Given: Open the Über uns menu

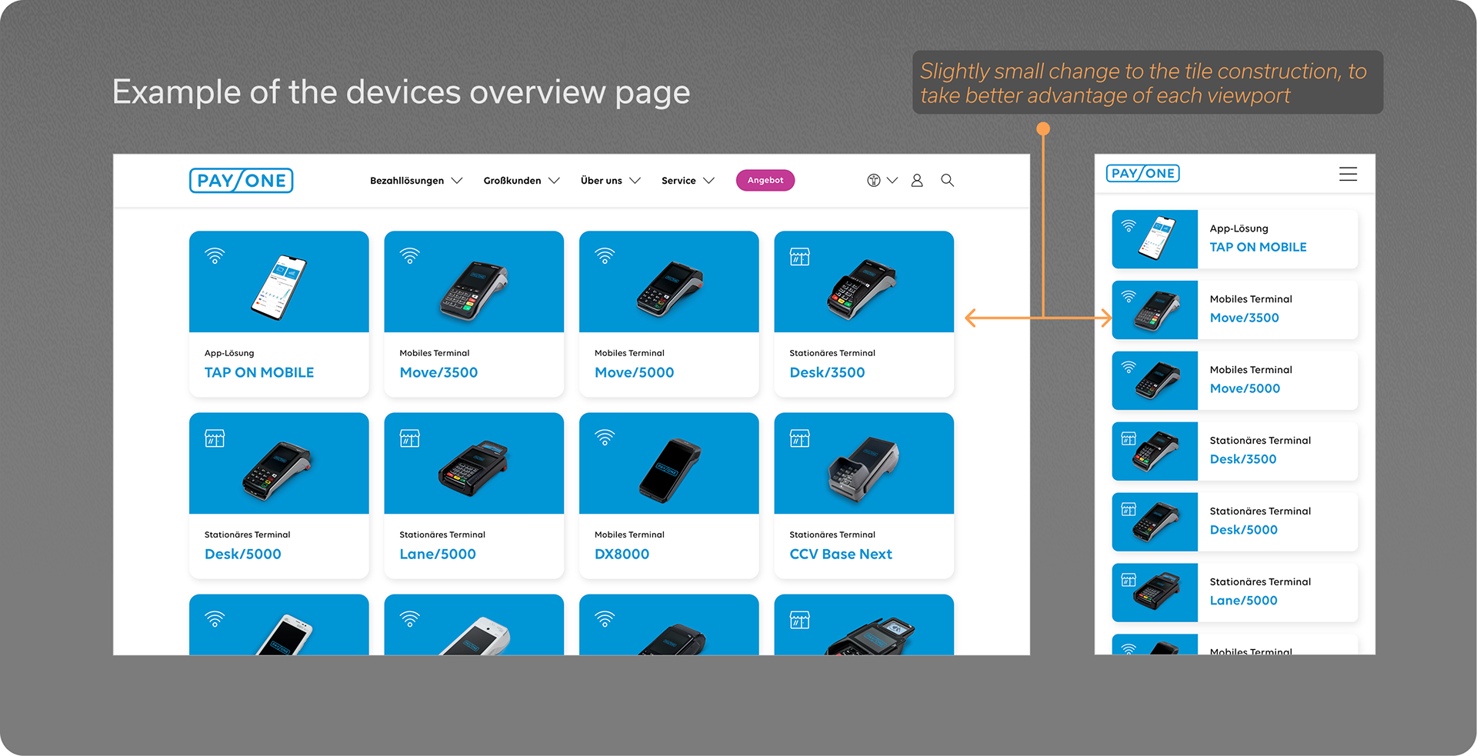Looking at the screenshot, I should (602, 181).
